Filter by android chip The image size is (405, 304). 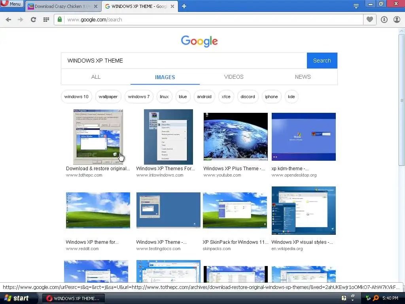click(204, 97)
